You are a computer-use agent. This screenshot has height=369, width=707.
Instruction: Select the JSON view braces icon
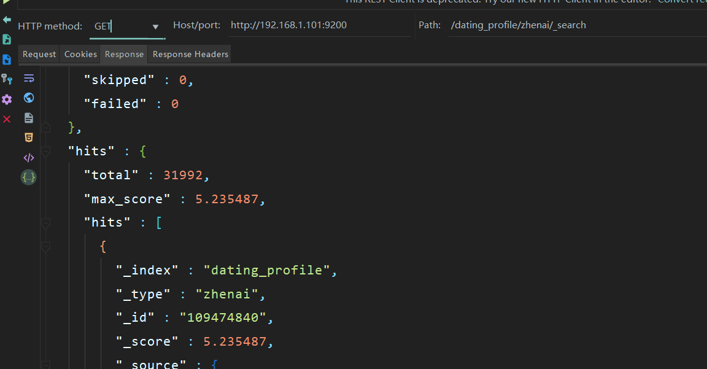(x=29, y=177)
